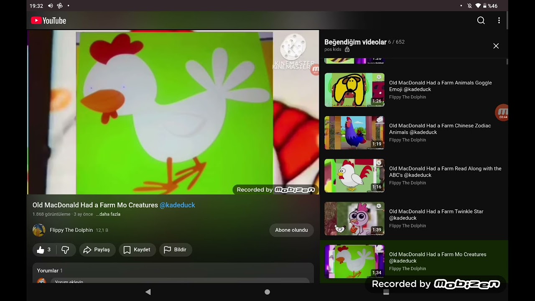The width and height of the screenshot is (535, 301).
Task: Open 'Old MacDonald Had a Farm Read Along' title
Action: [x=445, y=172]
